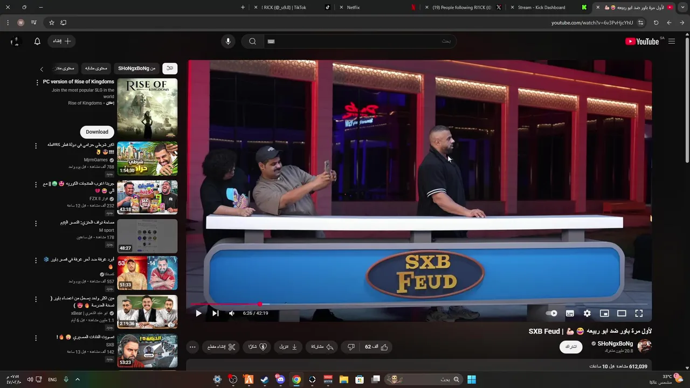Screen dimensions: 690x388
Task: Open Rise of Kingdoms ad thumbnail
Action: point(147,108)
